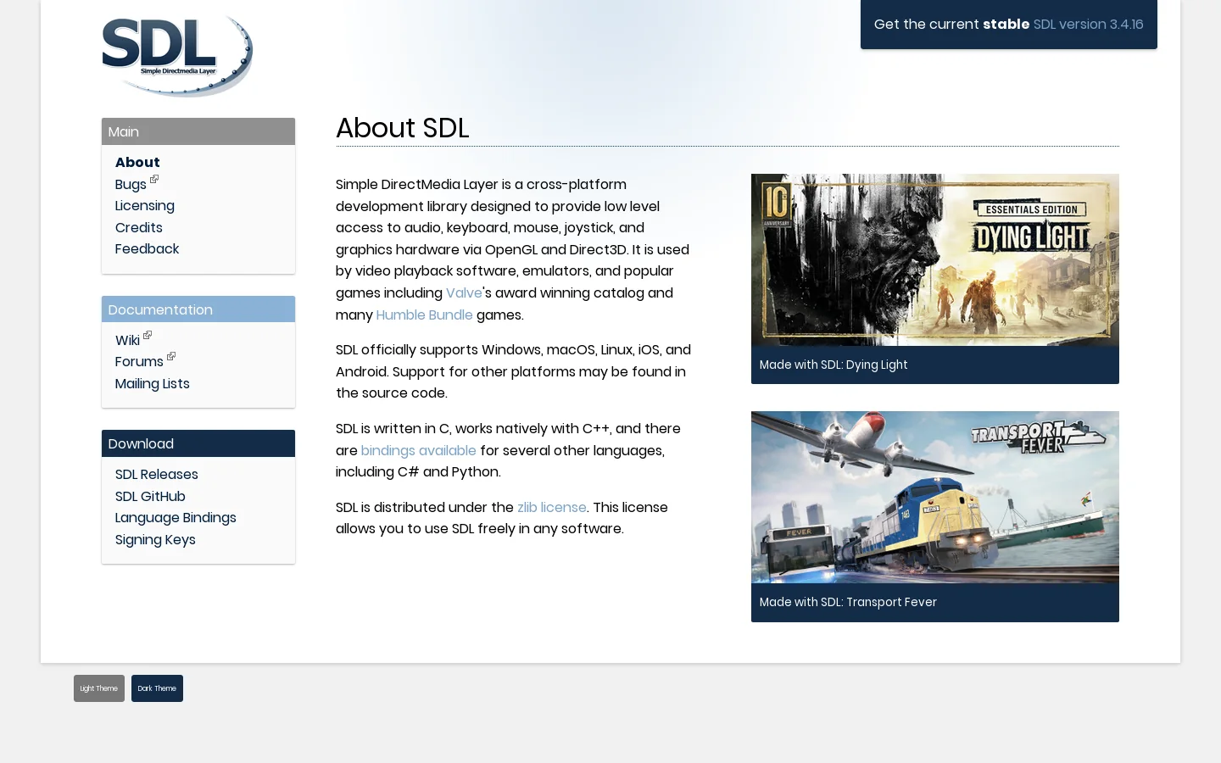
Task: Open Mailing Lists page
Action: (x=153, y=383)
